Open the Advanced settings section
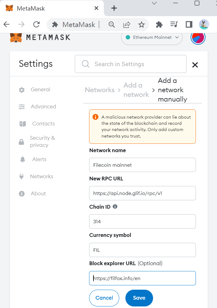The height and width of the screenshot is (308, 217). tap(43, 106)
